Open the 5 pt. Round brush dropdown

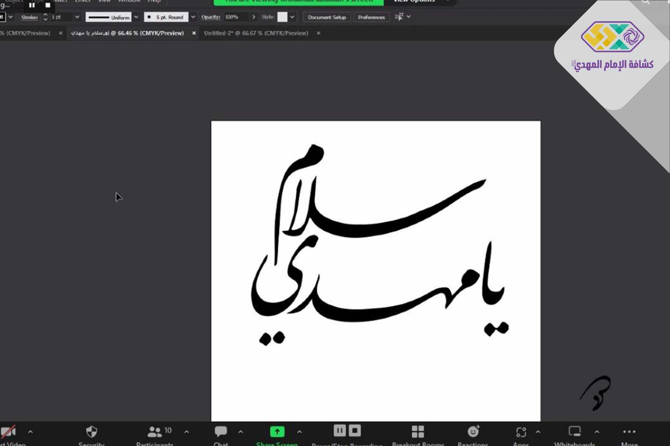[x=193, y=17]
